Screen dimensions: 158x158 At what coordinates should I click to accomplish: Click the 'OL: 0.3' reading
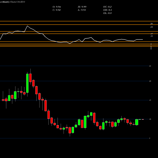pos(107,13)
